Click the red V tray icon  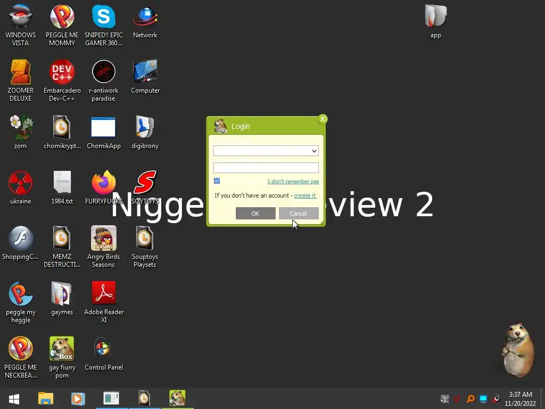click(x=457, y=398)
